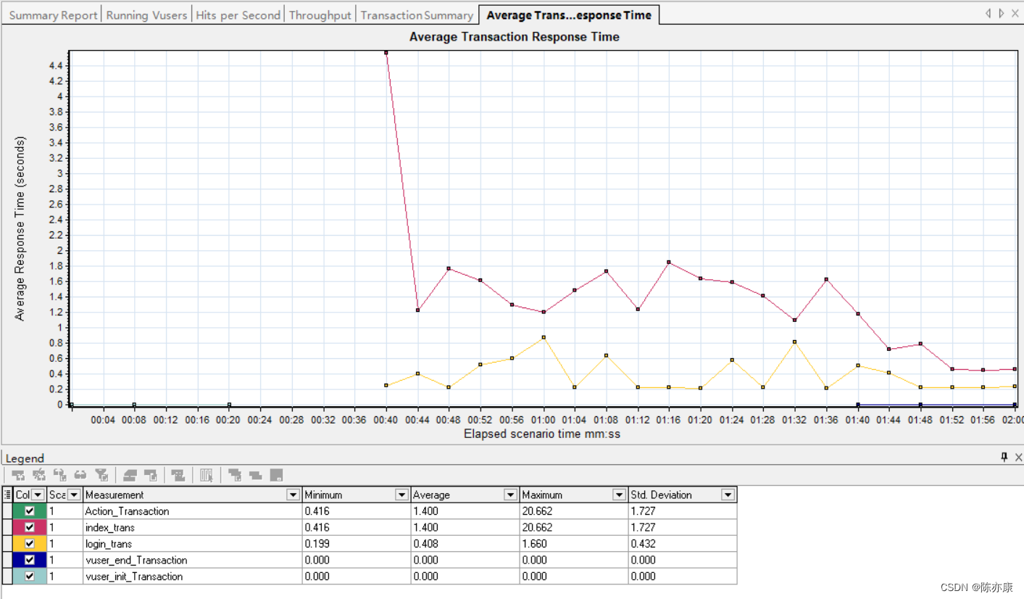This screenshot has height=599, width=1024.
Task: Select the login_trans measurement name
Action: coord(109,544)
